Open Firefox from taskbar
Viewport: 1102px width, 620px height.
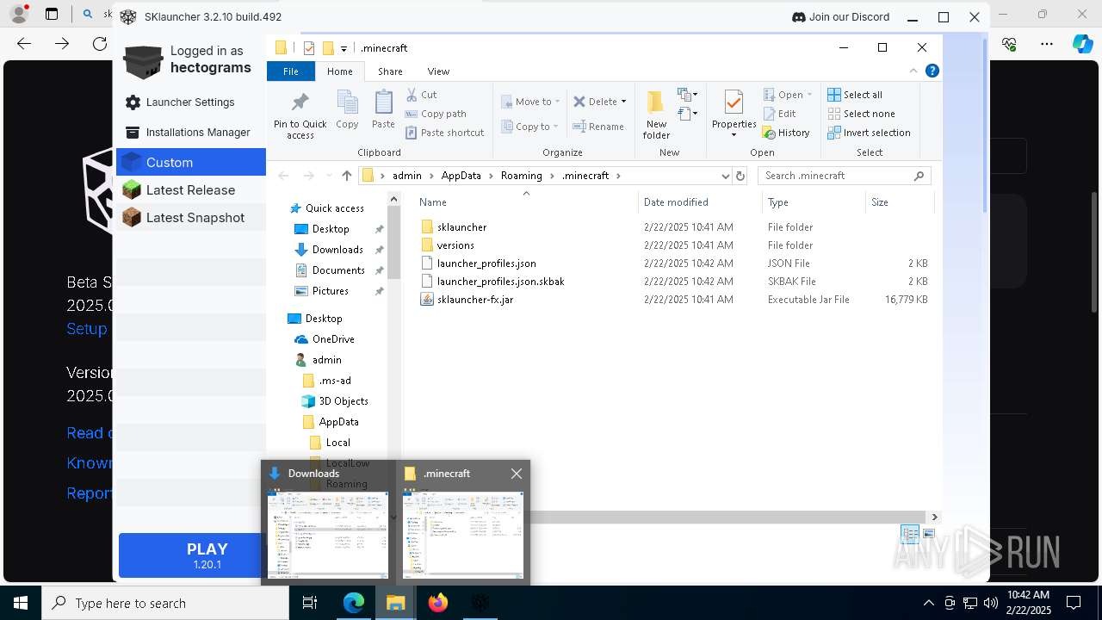coord(438,603)
